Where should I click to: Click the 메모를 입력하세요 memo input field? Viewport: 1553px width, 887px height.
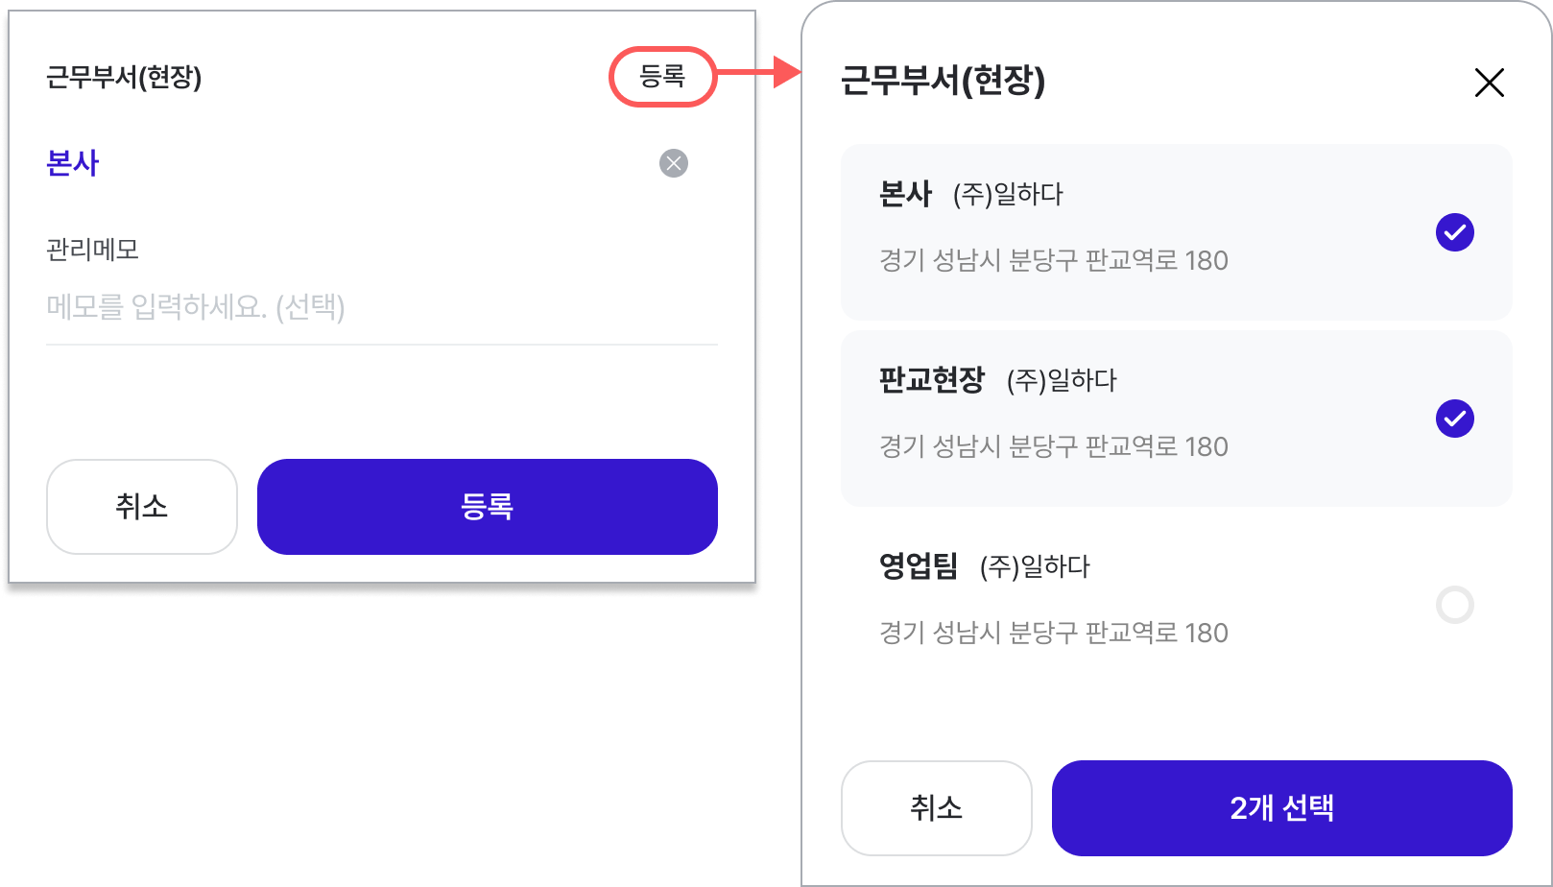point(382,308)
